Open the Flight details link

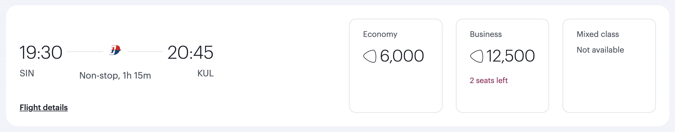[44, 107]
